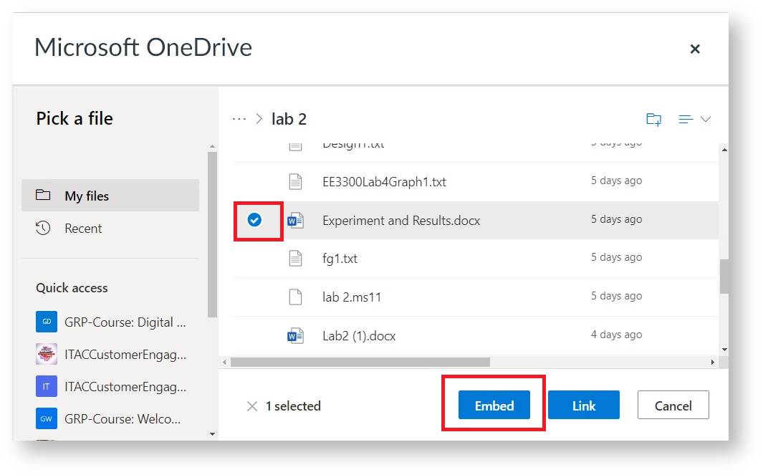This screenshot has height=475, width=763.
Task: Click the Experiment and Results.docx file name
Action: [x=401, y=221]
